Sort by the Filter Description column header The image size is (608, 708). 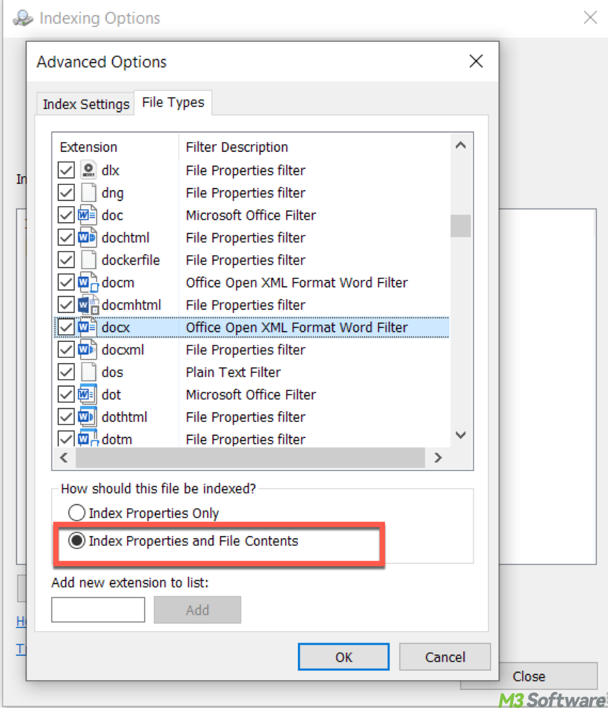(x=314, y=147)
